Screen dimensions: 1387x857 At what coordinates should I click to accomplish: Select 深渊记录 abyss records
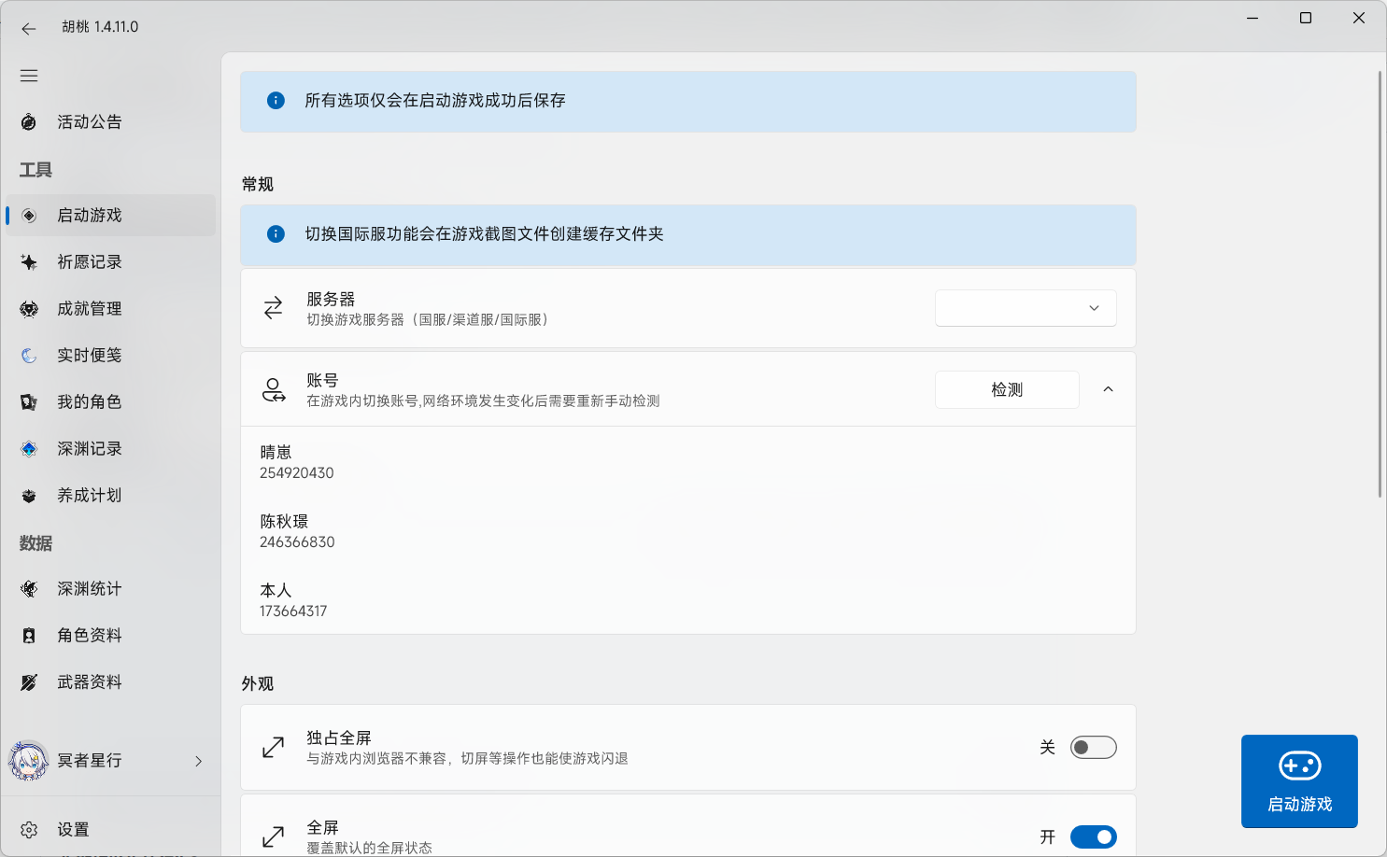[89, 448]
